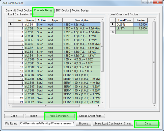Click description SERV :1.0D + (1.0LL)
Image resolution: width=164 pixels, height=131 pixels.
pos(81,75)
